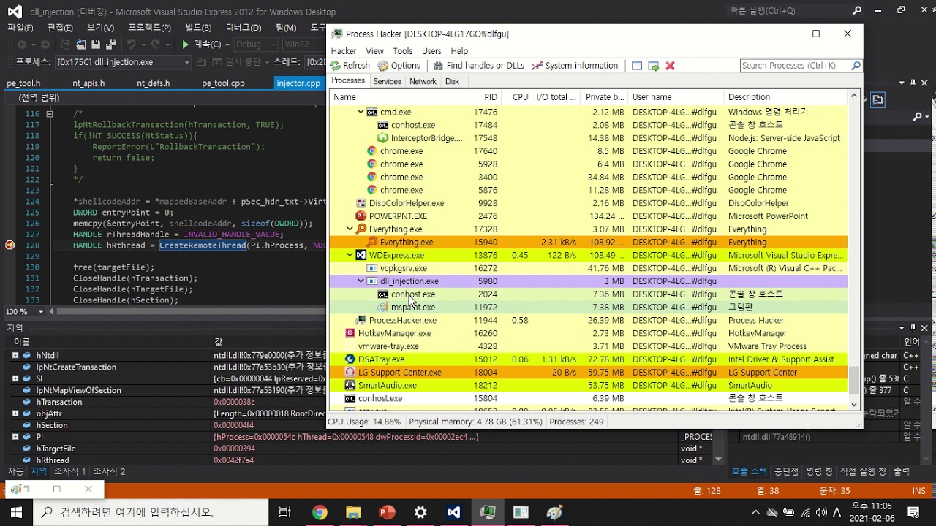Sort by the Description column header

tap(785, 97)
